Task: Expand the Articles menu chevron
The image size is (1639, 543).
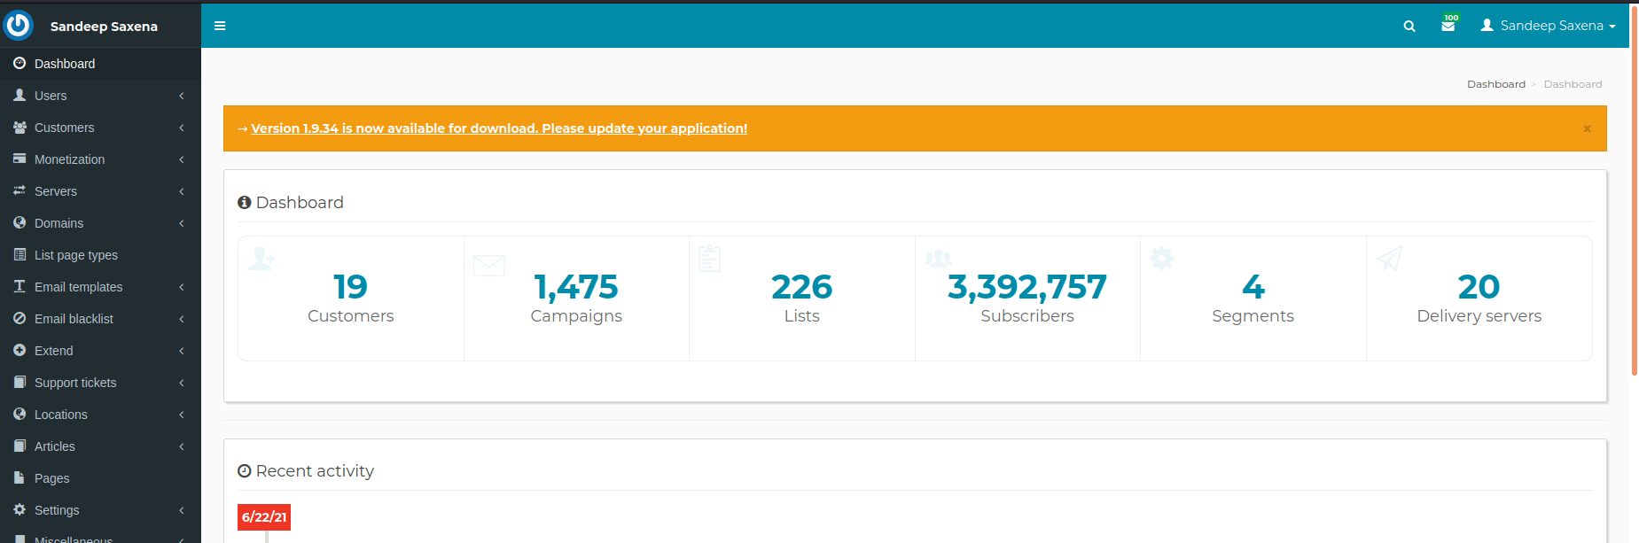Action: coord(182,446)
